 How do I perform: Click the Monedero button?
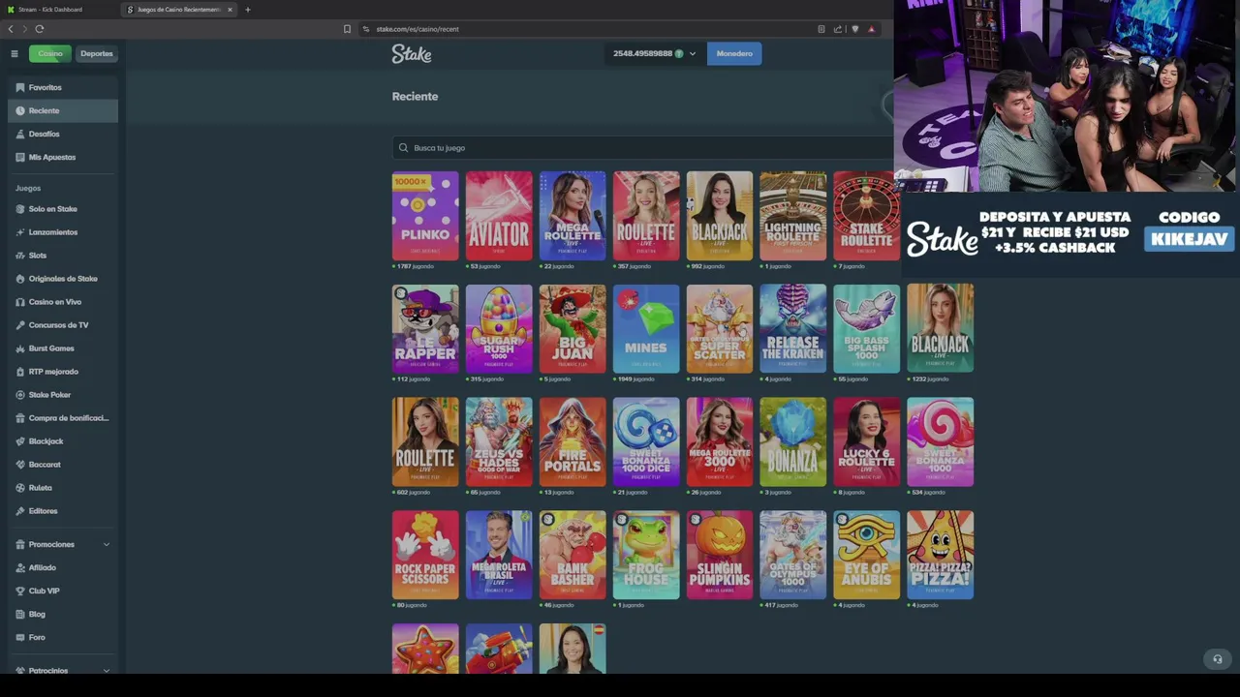tap(734, 53)
